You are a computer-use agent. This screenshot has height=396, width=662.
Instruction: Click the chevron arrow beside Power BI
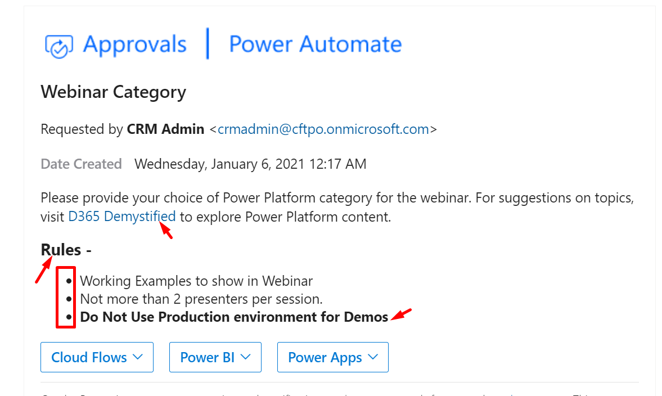[246, 357]
